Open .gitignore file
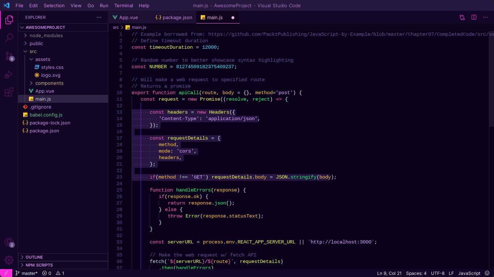The width and height of the screenshot is (494, 277). 63,107
